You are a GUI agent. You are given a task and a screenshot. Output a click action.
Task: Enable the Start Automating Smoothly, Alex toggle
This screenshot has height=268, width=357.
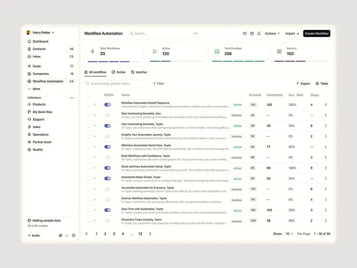pyautogui.click(x=107, y=115)
